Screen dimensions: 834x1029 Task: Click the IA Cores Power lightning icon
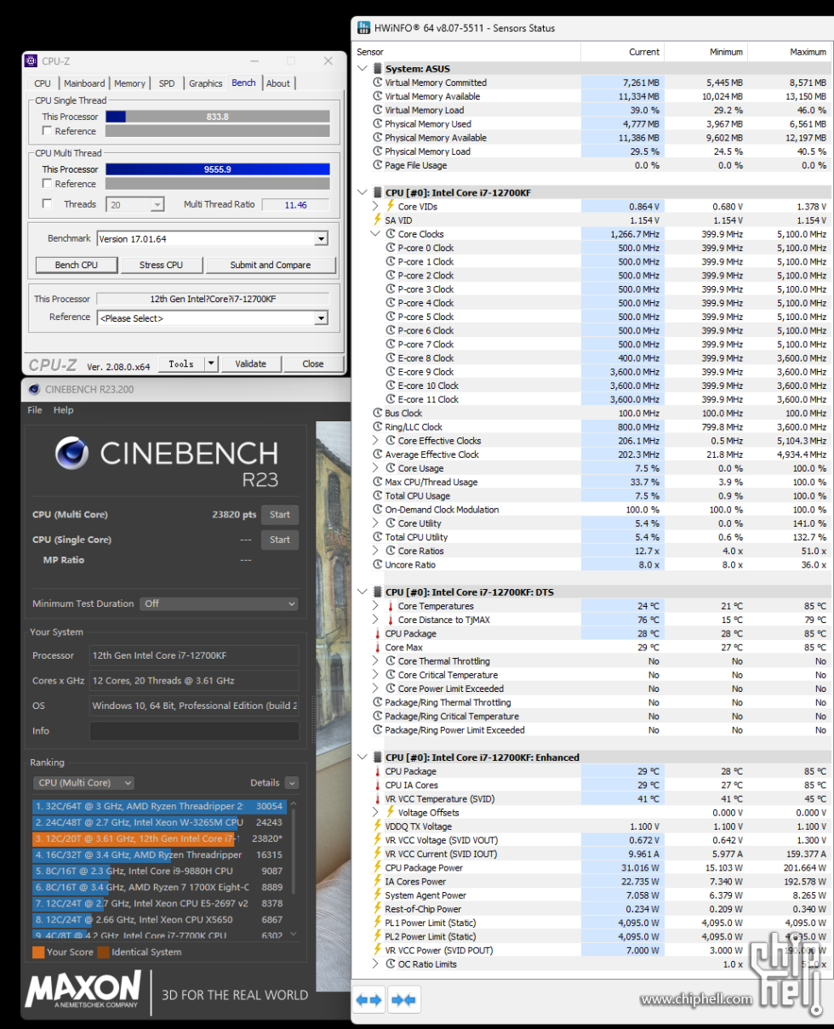378,881
